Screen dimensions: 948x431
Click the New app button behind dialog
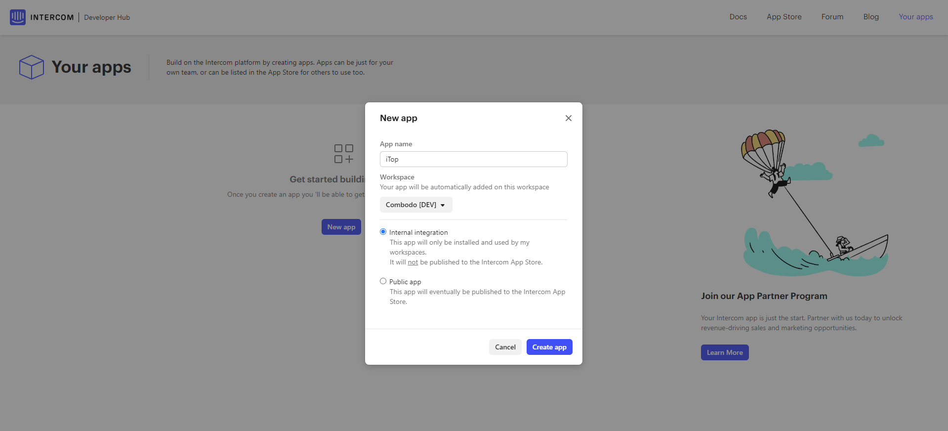341,227
